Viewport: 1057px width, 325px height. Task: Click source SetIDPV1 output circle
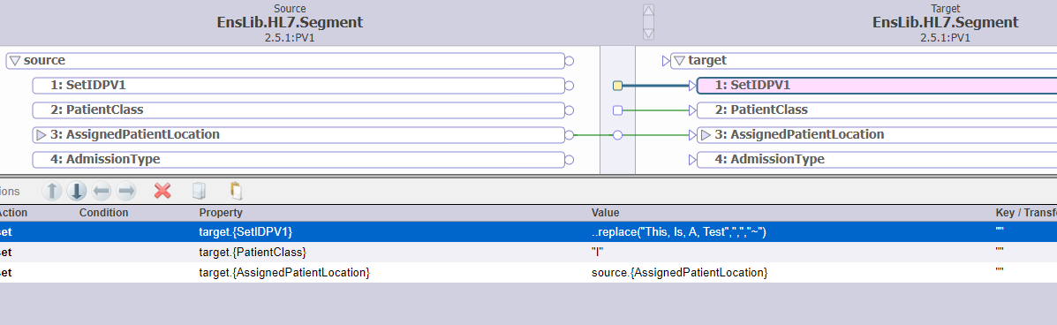click(x=569, y=86)
